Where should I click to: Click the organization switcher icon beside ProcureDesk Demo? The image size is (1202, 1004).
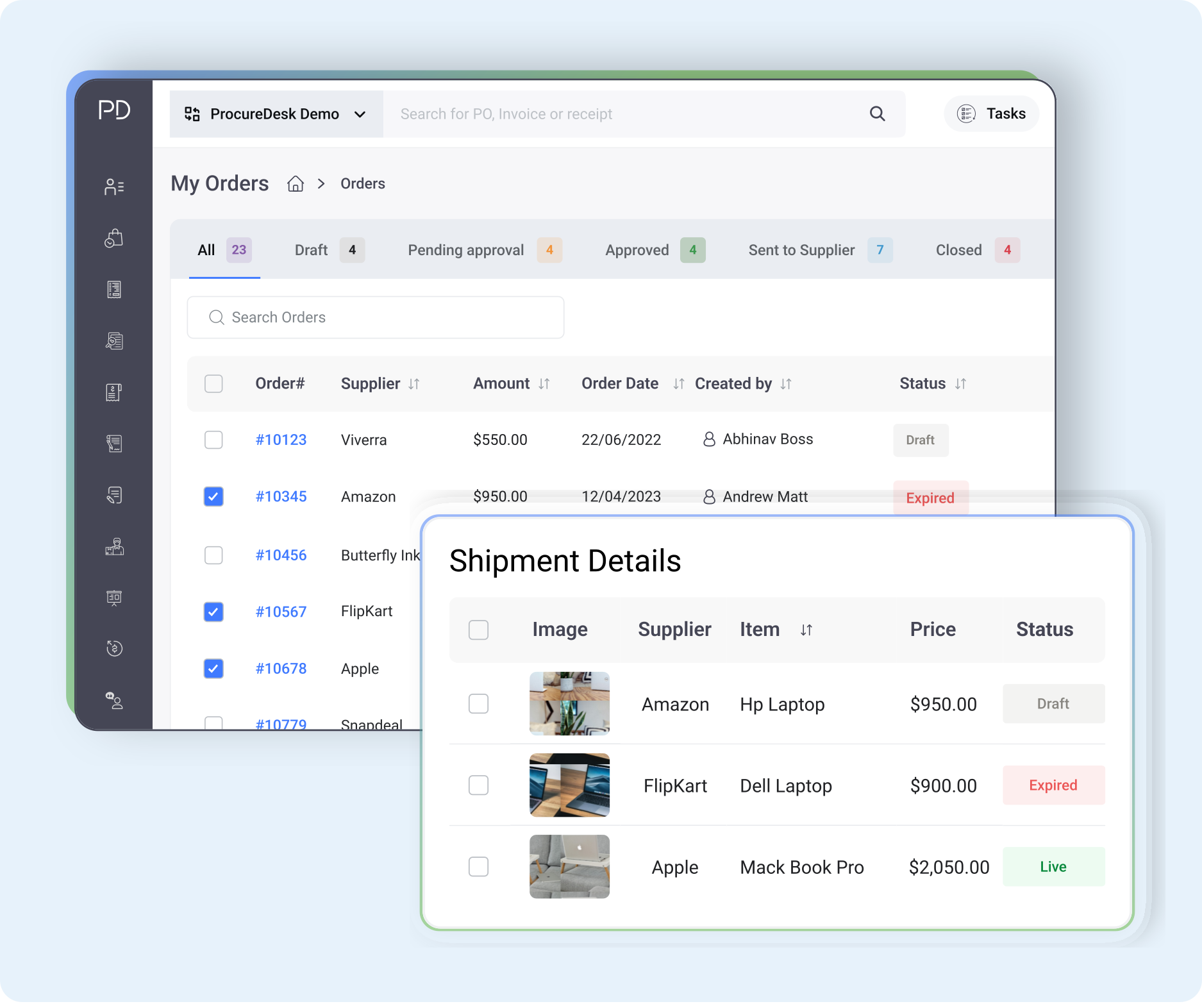coord(192,114)
